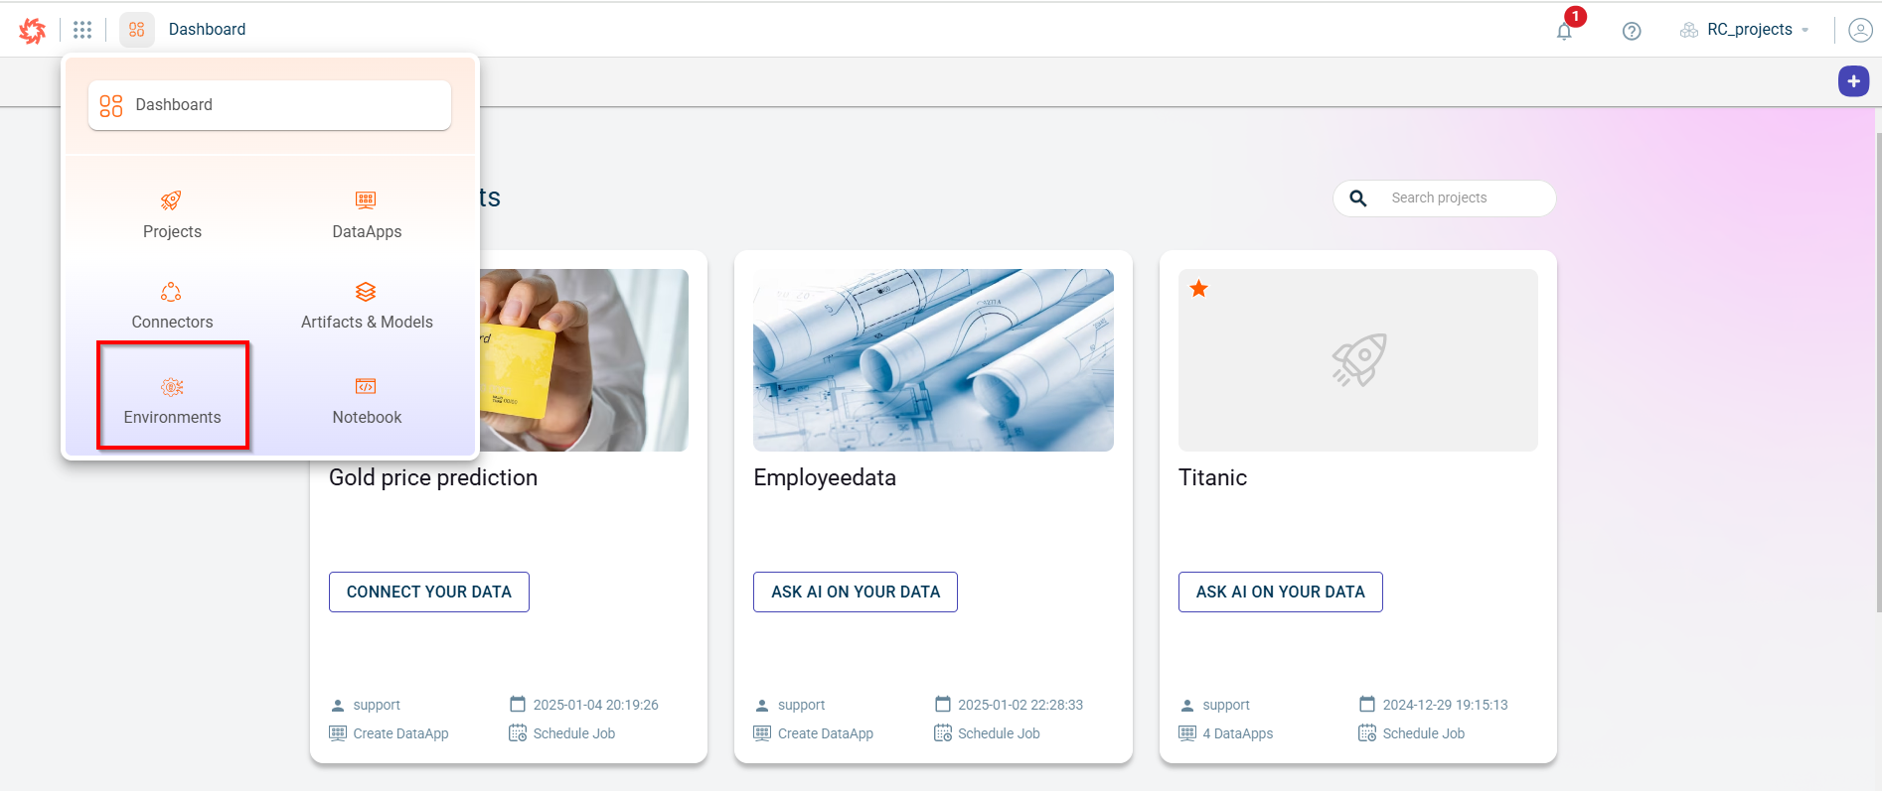Screen dimensions: 1882x791
Task: Select Artifacts & Models menu item
Action: click(x=367, y=306)
